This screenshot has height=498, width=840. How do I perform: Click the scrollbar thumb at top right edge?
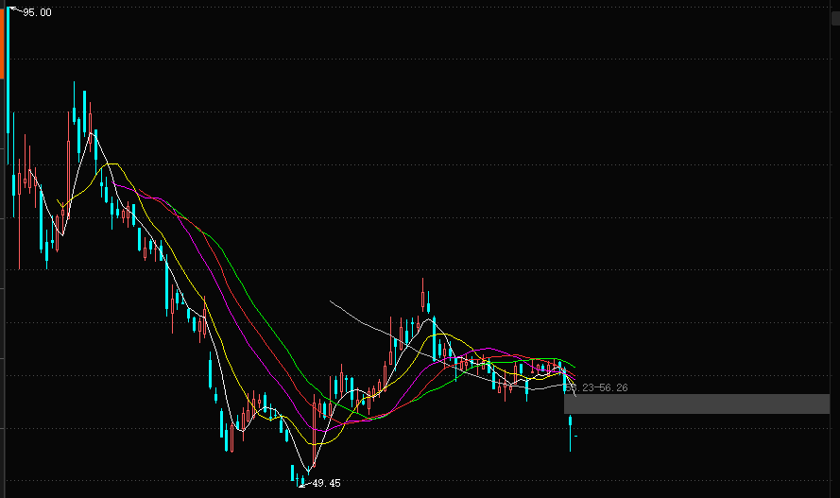[x=835, y=18]
